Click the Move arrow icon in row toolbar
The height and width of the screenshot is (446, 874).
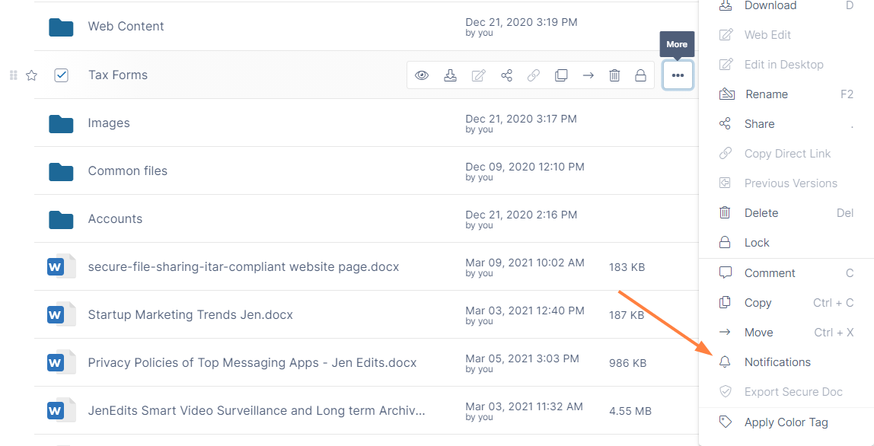588,75
